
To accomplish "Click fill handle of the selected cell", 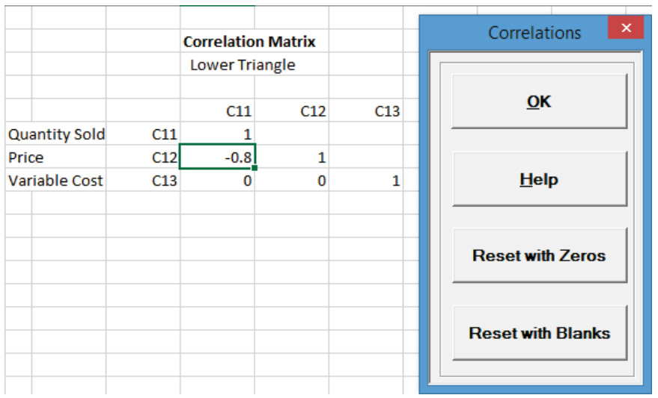I will (x=255, y=169).
